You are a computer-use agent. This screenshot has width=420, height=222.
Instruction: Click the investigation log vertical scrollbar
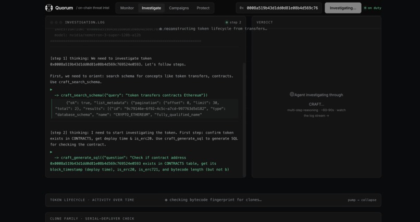point(244,120)
